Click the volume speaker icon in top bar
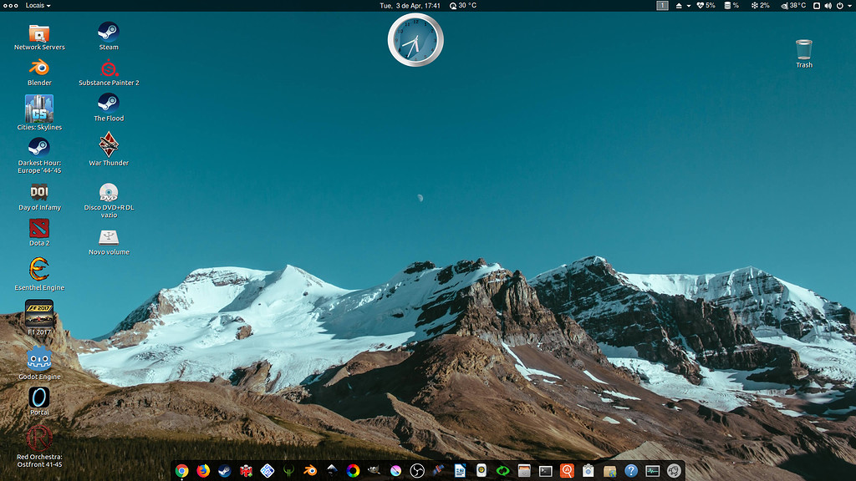Viewport: 856px width, 481px height. point(828,6)
